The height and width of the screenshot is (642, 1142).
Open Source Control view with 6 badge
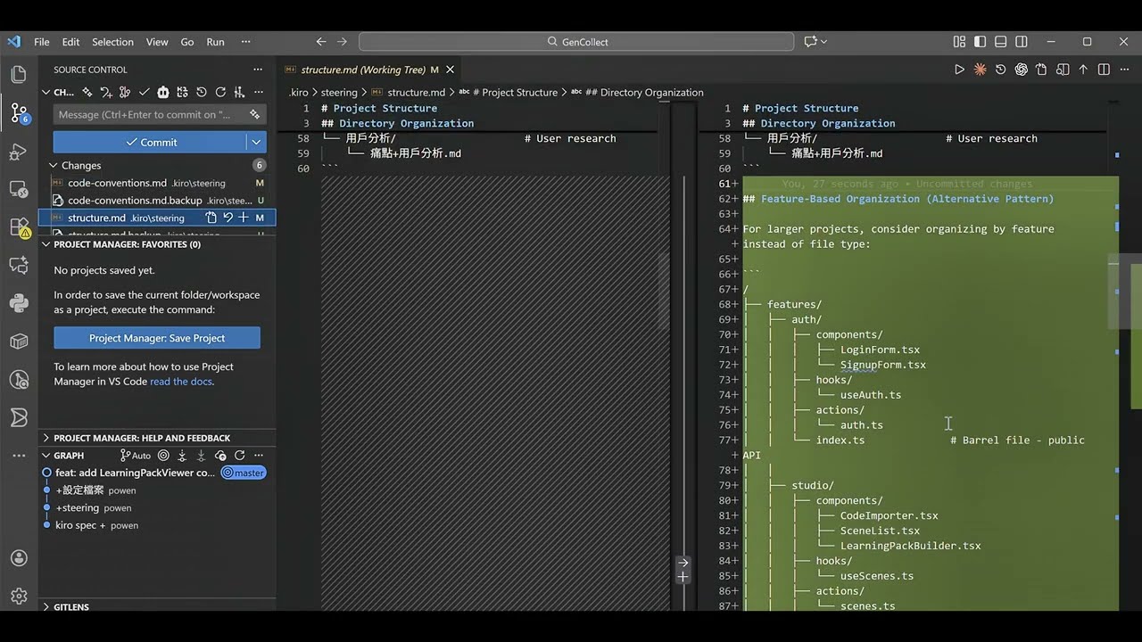(19, 113)
